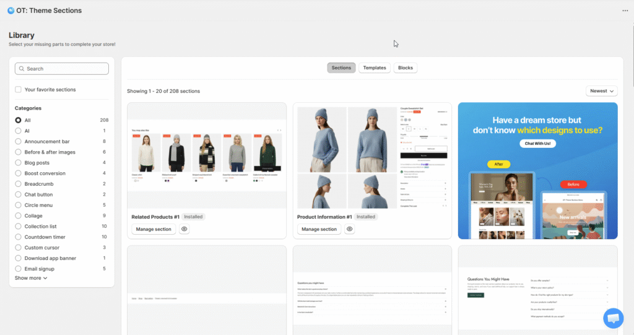Select Download app banner category
634x335 pixels.
(18, 258)
